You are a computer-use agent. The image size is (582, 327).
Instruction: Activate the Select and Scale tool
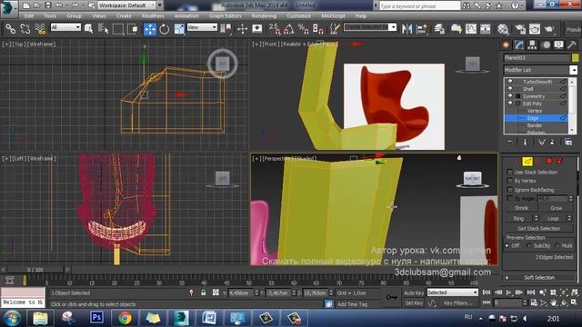pyautogui.click(x=179, y=28)
